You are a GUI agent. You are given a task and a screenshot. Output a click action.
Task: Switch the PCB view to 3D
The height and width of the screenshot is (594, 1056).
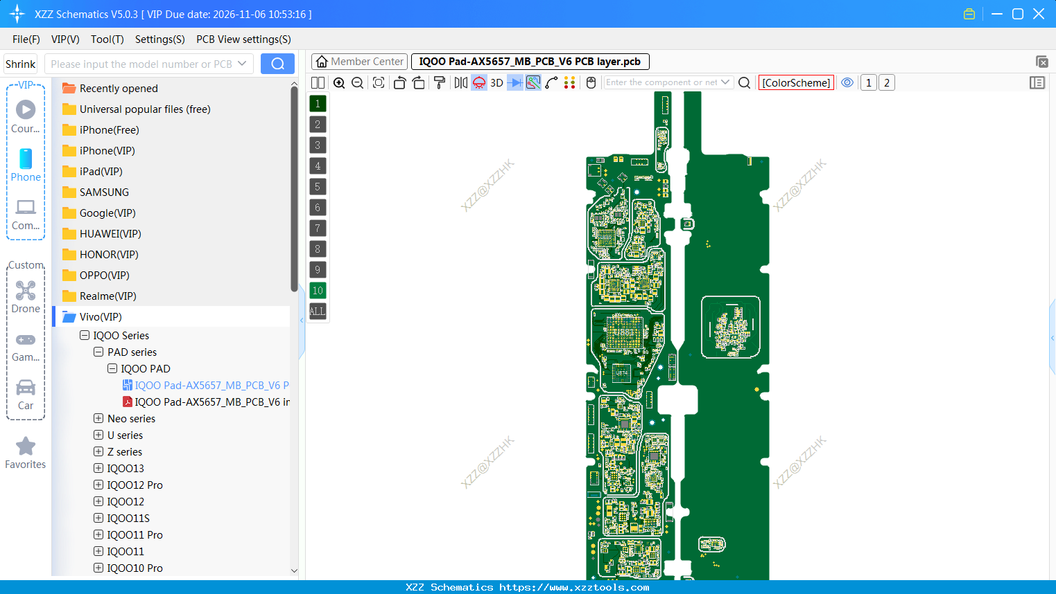[x=496, y=82]
